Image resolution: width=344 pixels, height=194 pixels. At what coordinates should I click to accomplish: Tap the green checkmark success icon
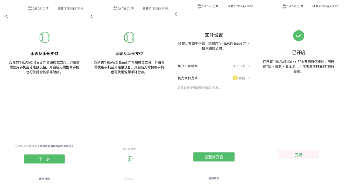click(x=298, y=36)
